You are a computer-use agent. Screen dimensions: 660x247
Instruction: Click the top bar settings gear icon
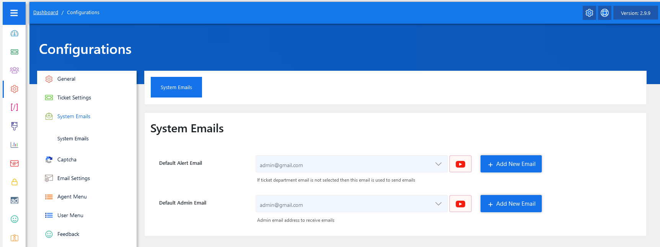[589, 13]
